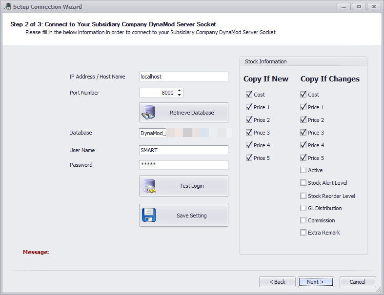Decrease port number with down arrow
The height and width of the screenshot is (295, 384).
179,95
